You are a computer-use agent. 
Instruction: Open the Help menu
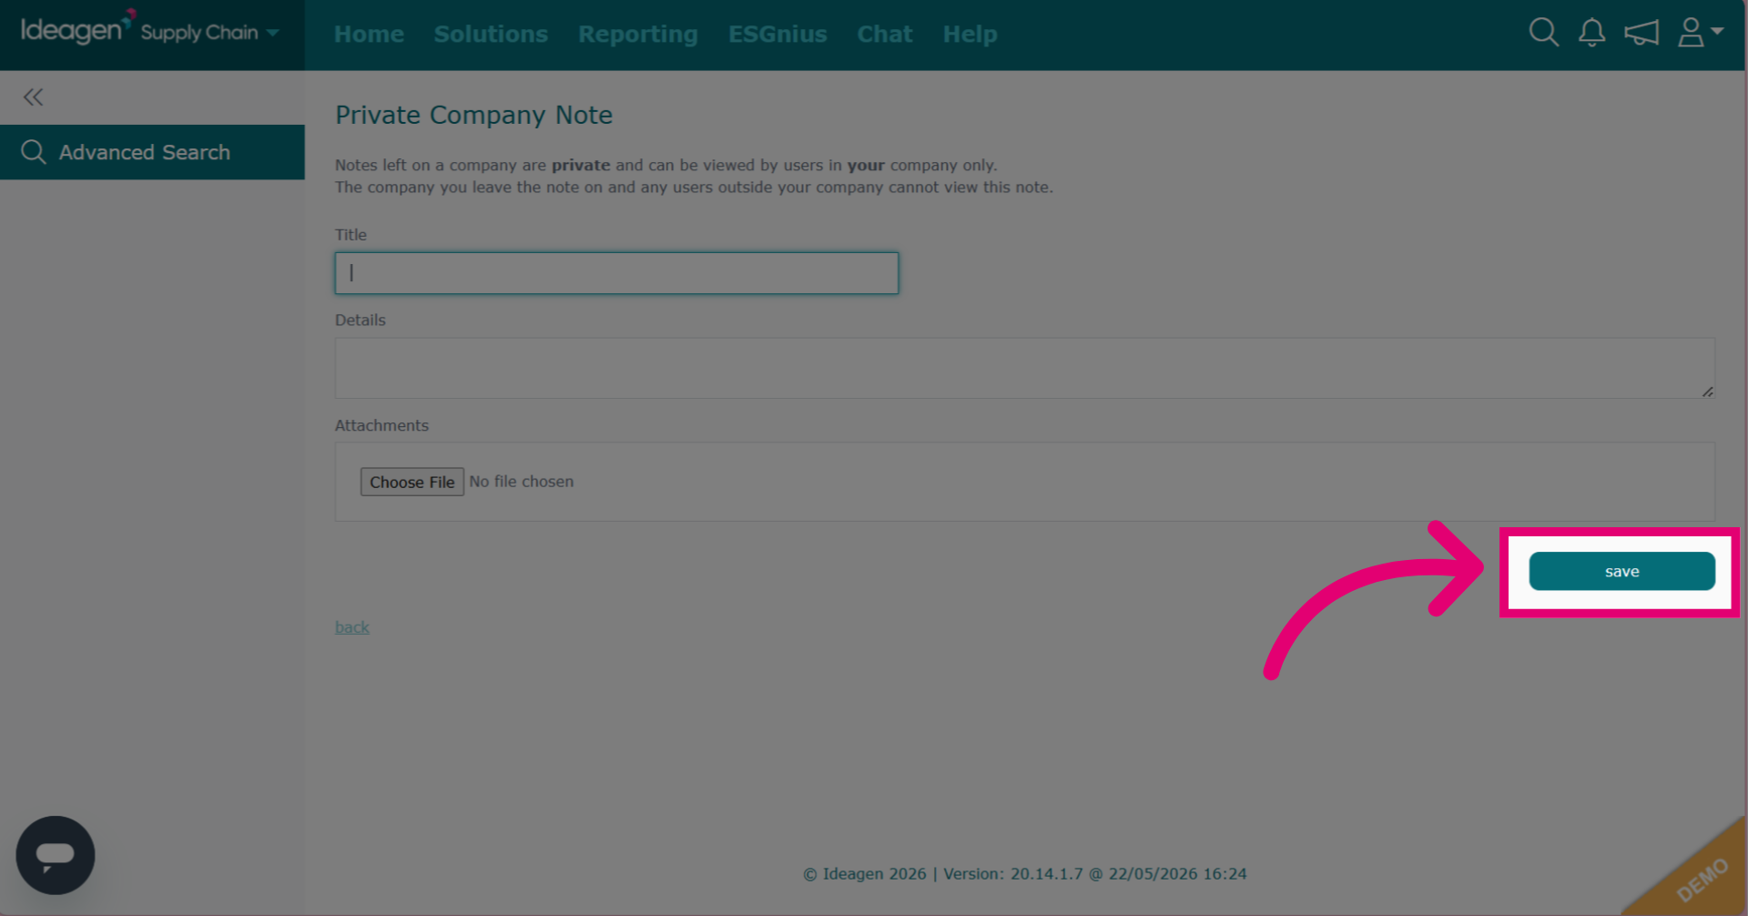point(970,35)
